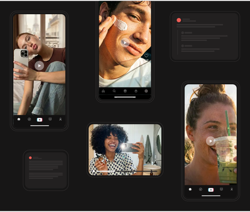The image size is (250, 212).
Task: Open Discover compass on iced drink phone
Action: 201,189
